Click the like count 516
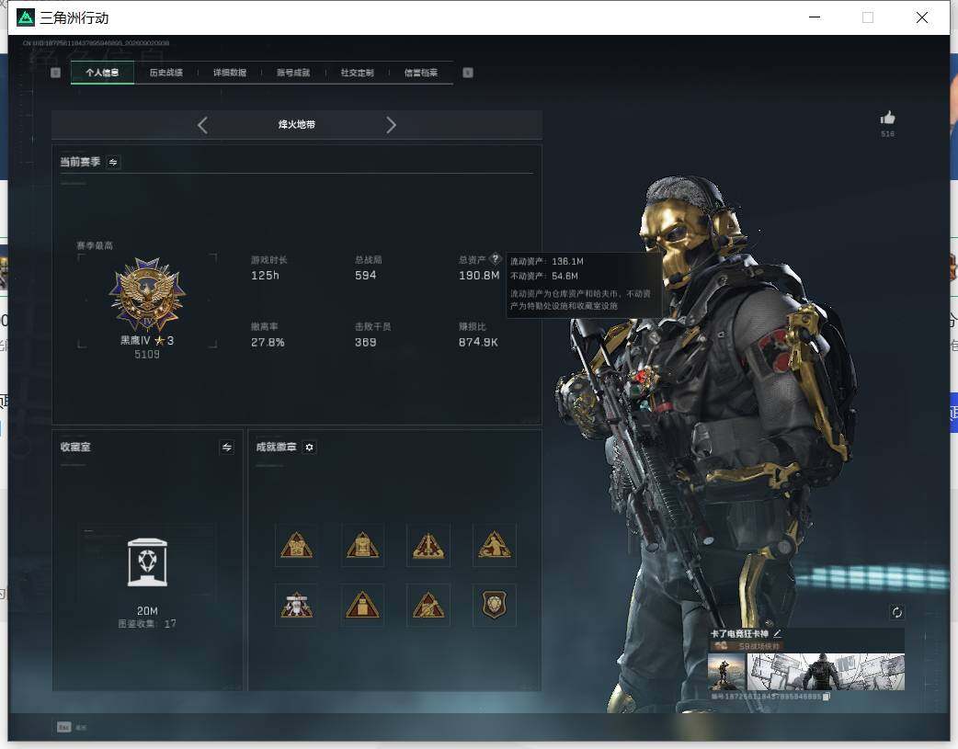The width and height of the screenshot is (958, 749). click(888, 134)
